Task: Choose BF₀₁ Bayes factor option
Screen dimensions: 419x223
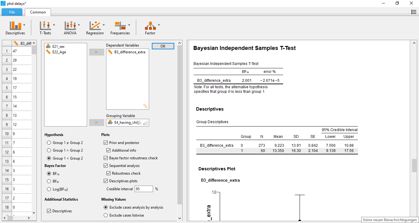Action: point(49,181)
